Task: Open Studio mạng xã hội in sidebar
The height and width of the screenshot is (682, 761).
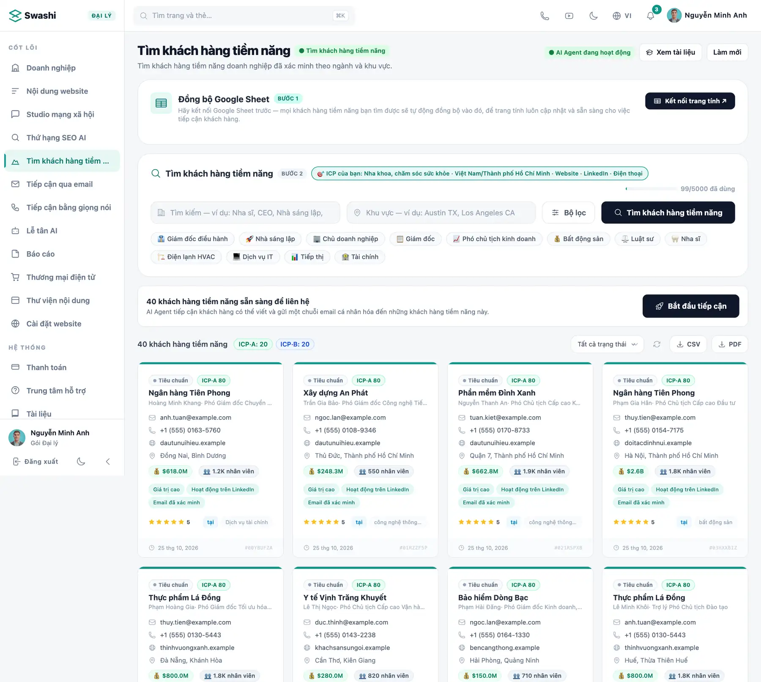Action: click(62, 114)
